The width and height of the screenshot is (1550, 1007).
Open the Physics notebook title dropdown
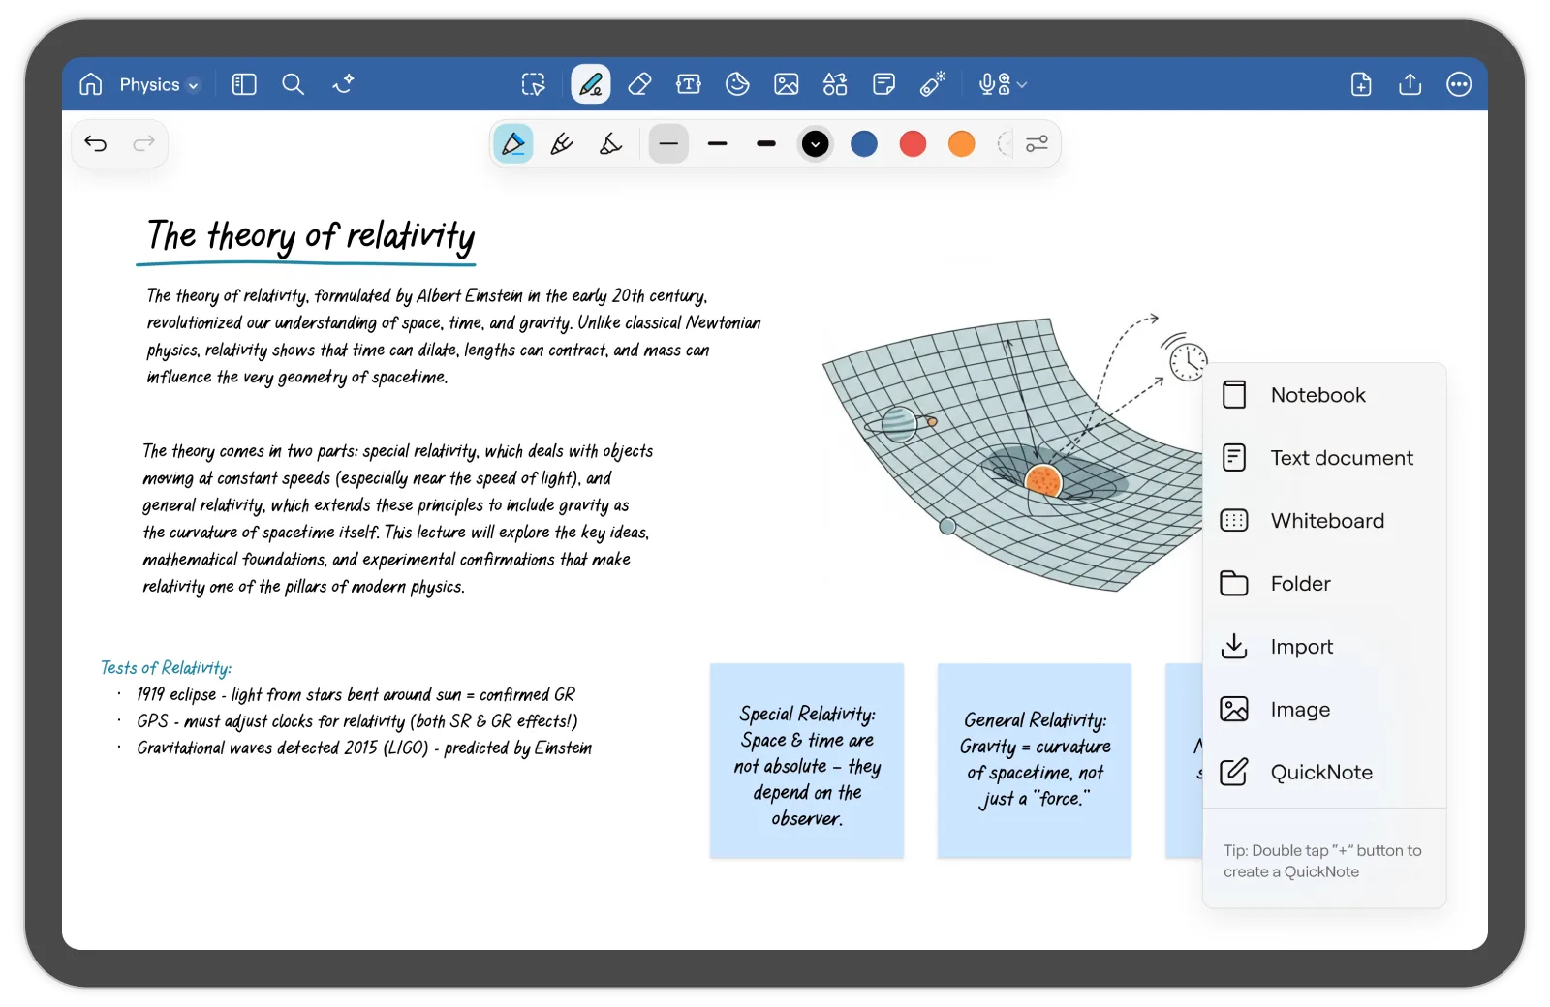coord(159,84)
